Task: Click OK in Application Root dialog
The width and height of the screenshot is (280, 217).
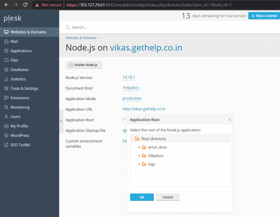Action: [x=142, y=197]
